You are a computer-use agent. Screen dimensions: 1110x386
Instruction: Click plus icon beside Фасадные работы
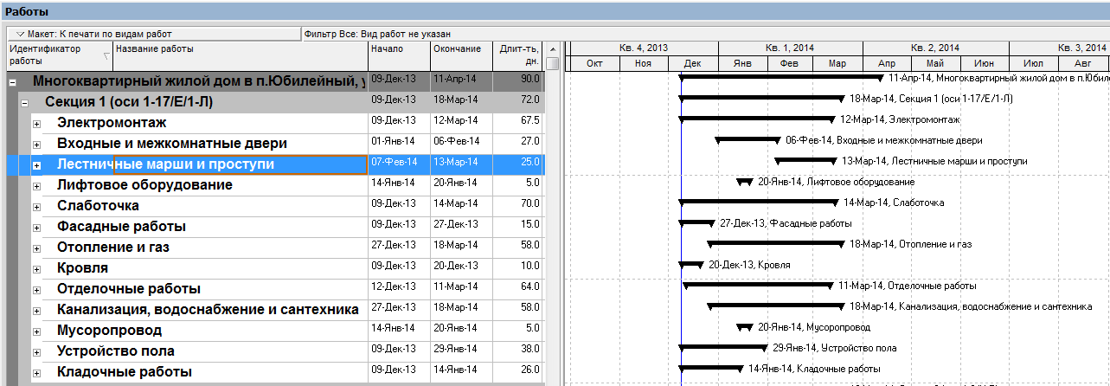37,227
